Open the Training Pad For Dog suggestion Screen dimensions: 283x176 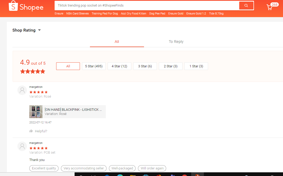[x=105, y=13]
